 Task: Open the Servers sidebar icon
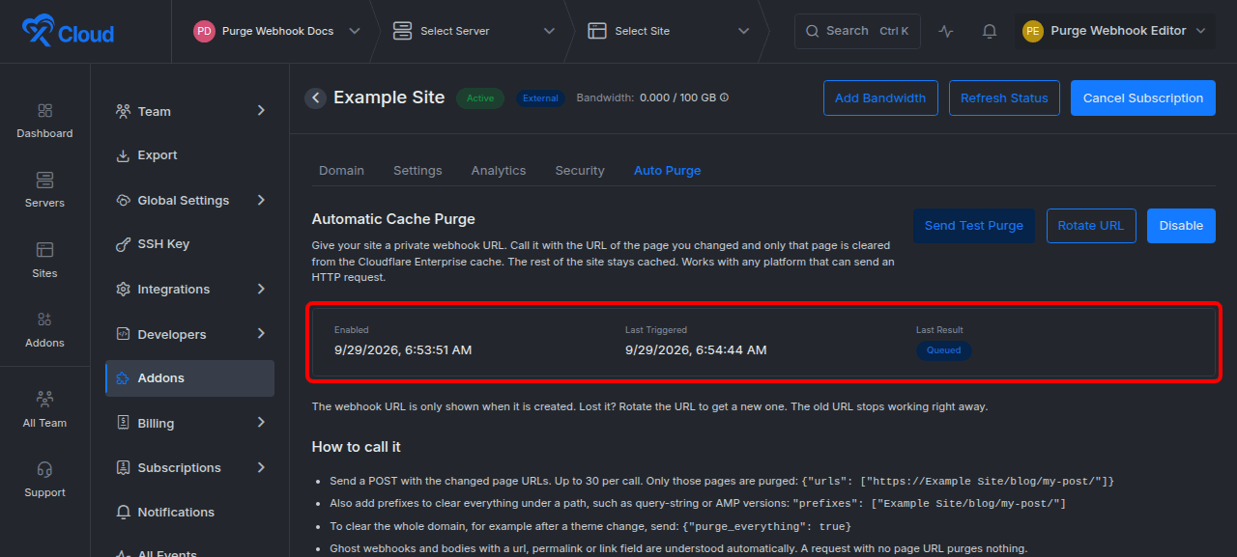(x=44, y=181)
